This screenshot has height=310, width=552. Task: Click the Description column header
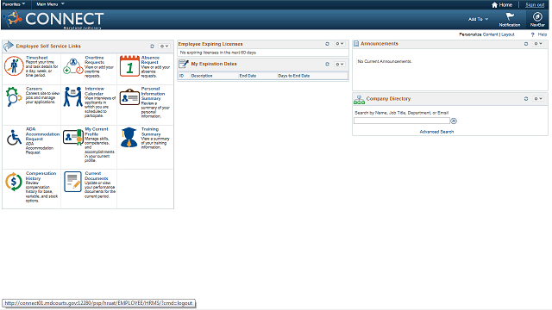pos(202,76)
